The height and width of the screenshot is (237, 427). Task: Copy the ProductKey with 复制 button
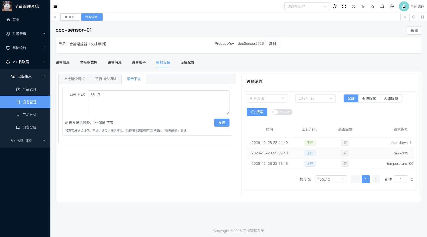pyautogui.click(x=272, y=44)
